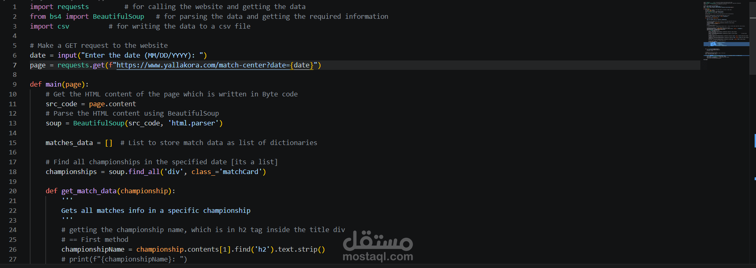Click "csv" in the import on line 3
Image resolution: width=756 pixels, height=268 pixels.
pyautogui.click(x=63, y=27)
